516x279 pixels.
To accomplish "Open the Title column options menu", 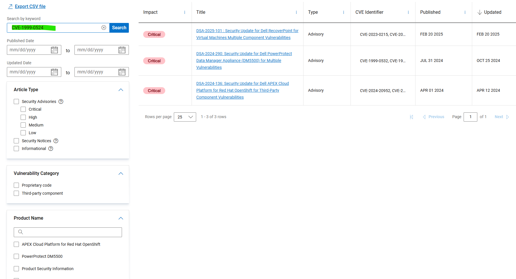I will click(296, 12).
